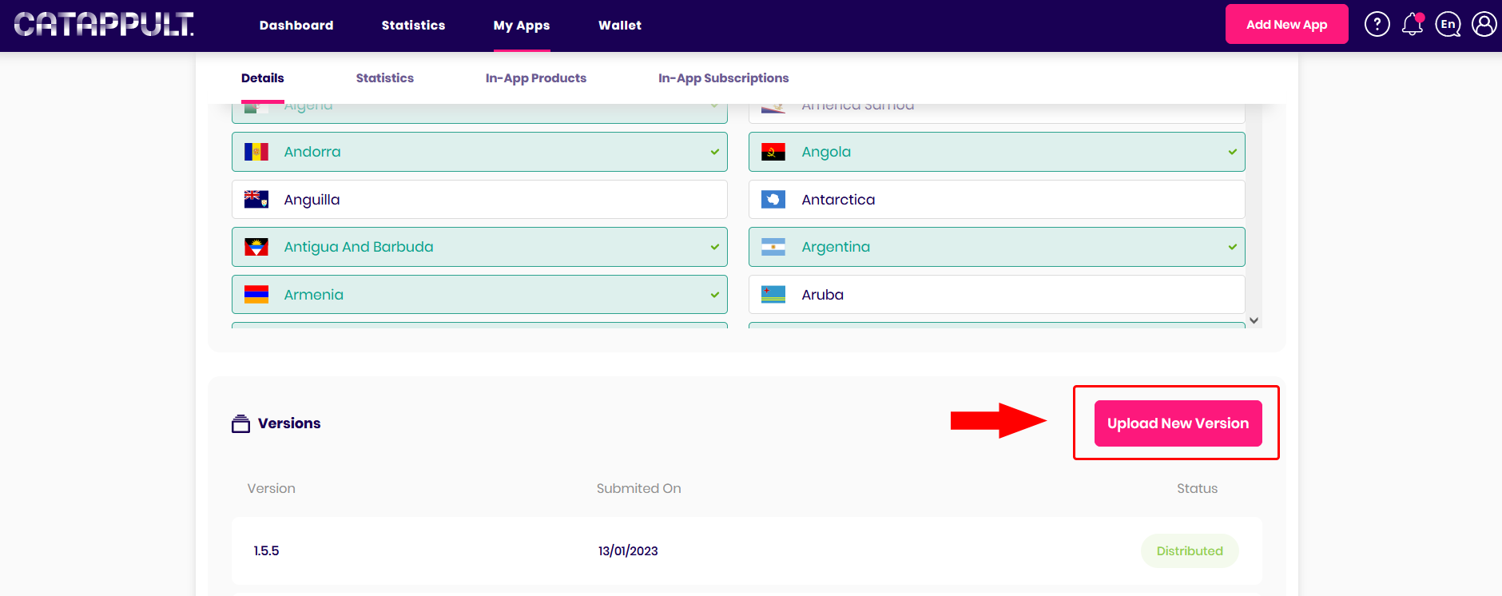1502x596 pixels.
Task: Switch to the In-App Products tab
Action: coord(536,78)
